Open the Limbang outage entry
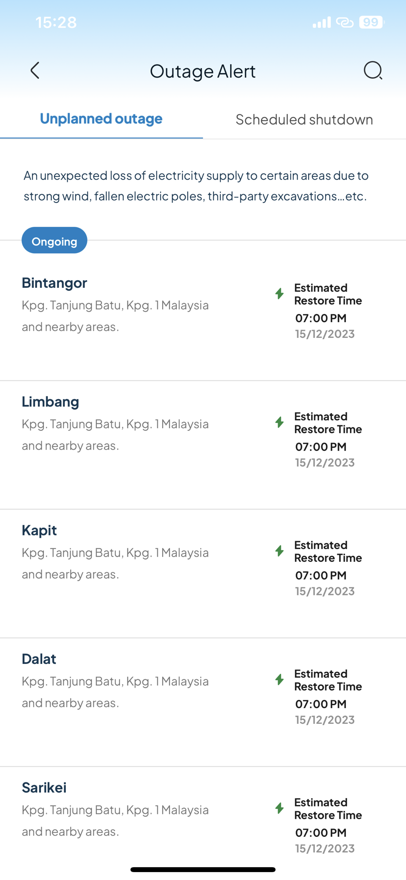 click(x=51, y=402)
